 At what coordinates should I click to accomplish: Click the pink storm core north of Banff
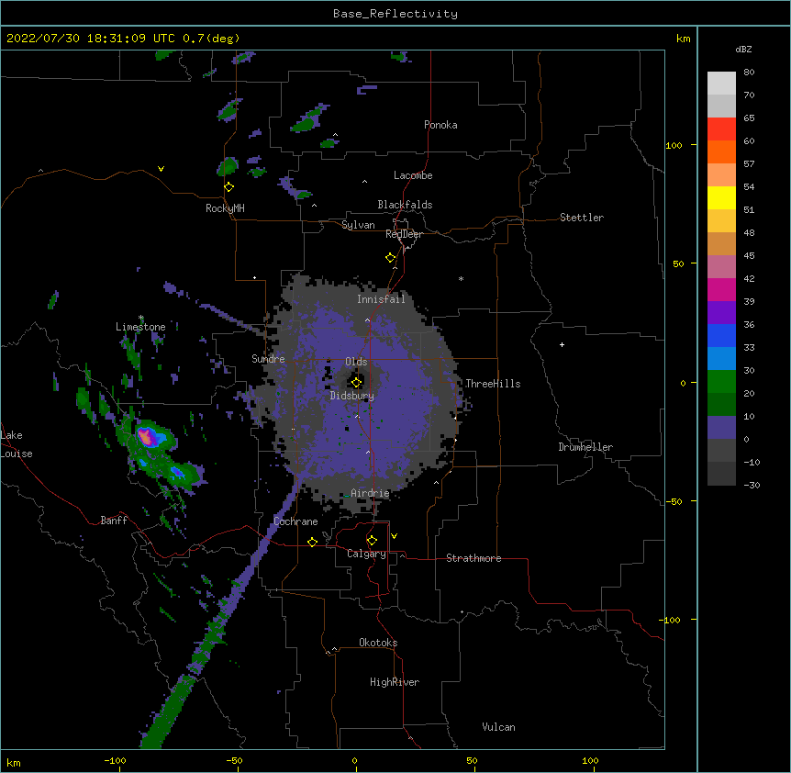pyautogui.click(x=147, y=436)
